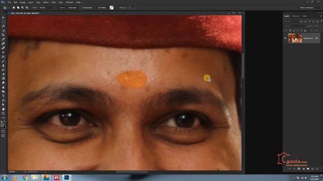Click the document's horizontal scrollbar
Screen dimensions: 323x181
tap(132, 172)
